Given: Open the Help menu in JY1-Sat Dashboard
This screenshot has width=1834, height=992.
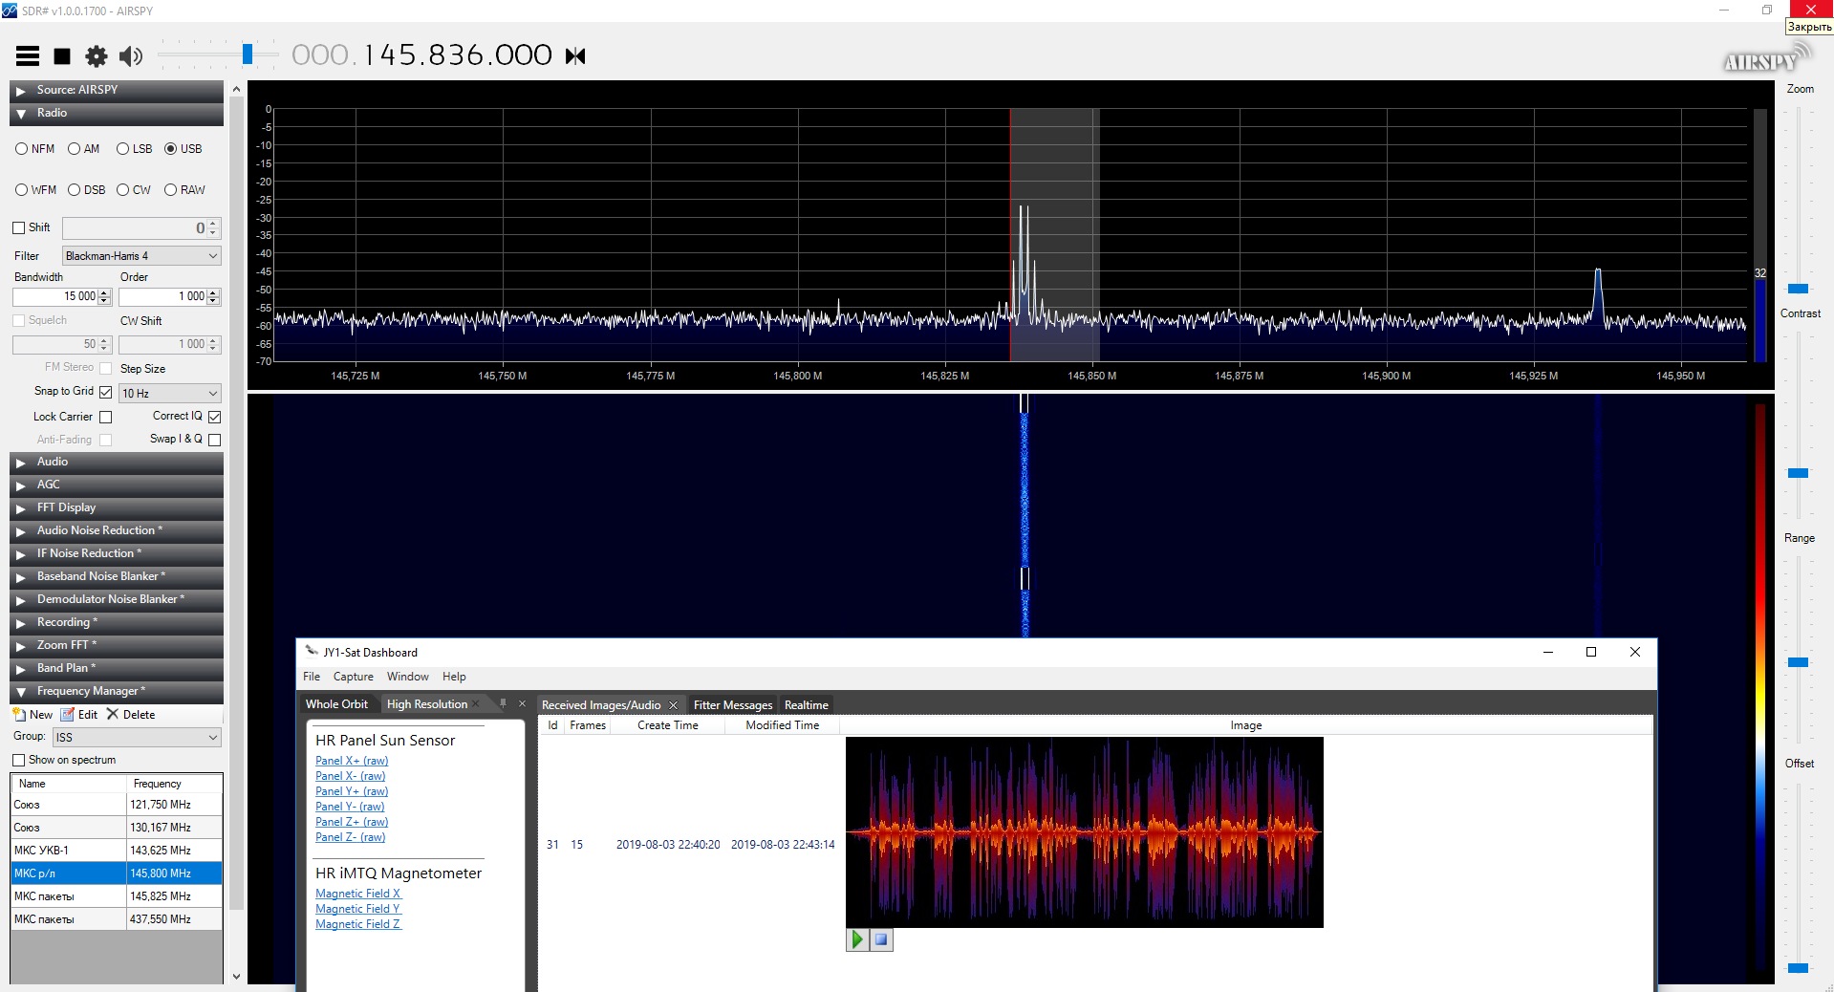Looking at the screenshot, I should click(454, 677).
